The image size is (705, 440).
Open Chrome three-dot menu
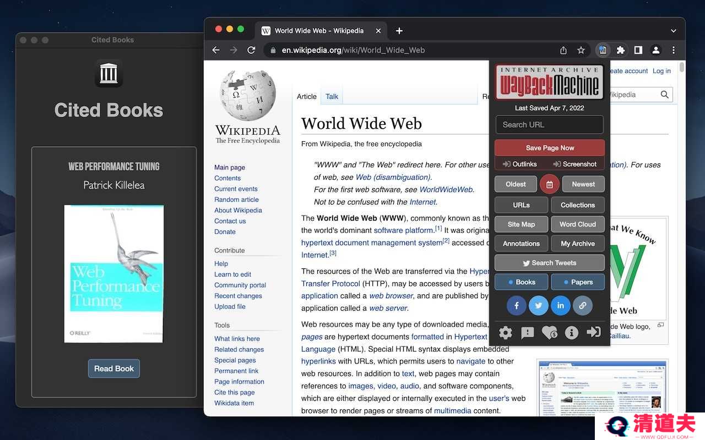pyautogui.click(x=674, y=50)
